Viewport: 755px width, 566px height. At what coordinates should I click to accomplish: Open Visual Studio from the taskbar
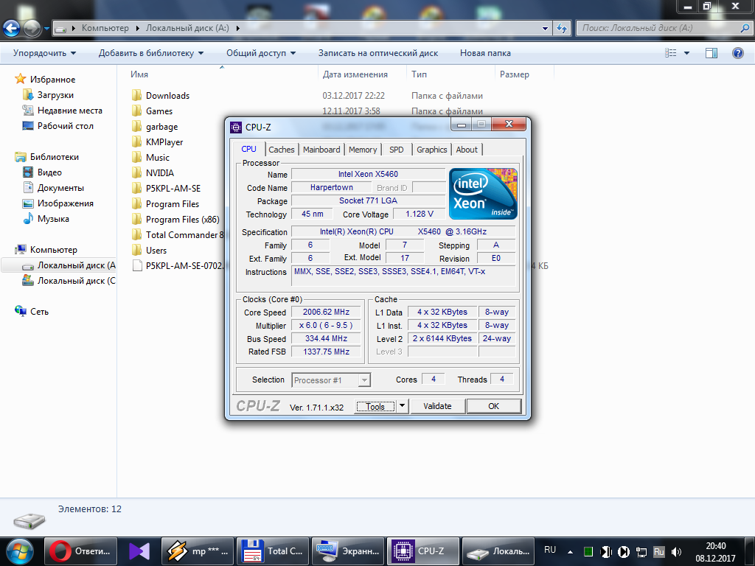[139, 551]
